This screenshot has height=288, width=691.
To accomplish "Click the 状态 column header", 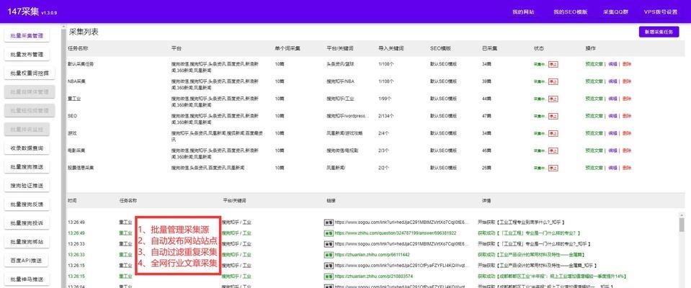I will pyautogui.click(x=538, y=48).
